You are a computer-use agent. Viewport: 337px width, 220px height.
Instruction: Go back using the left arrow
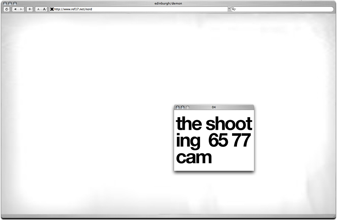point(15,9)
